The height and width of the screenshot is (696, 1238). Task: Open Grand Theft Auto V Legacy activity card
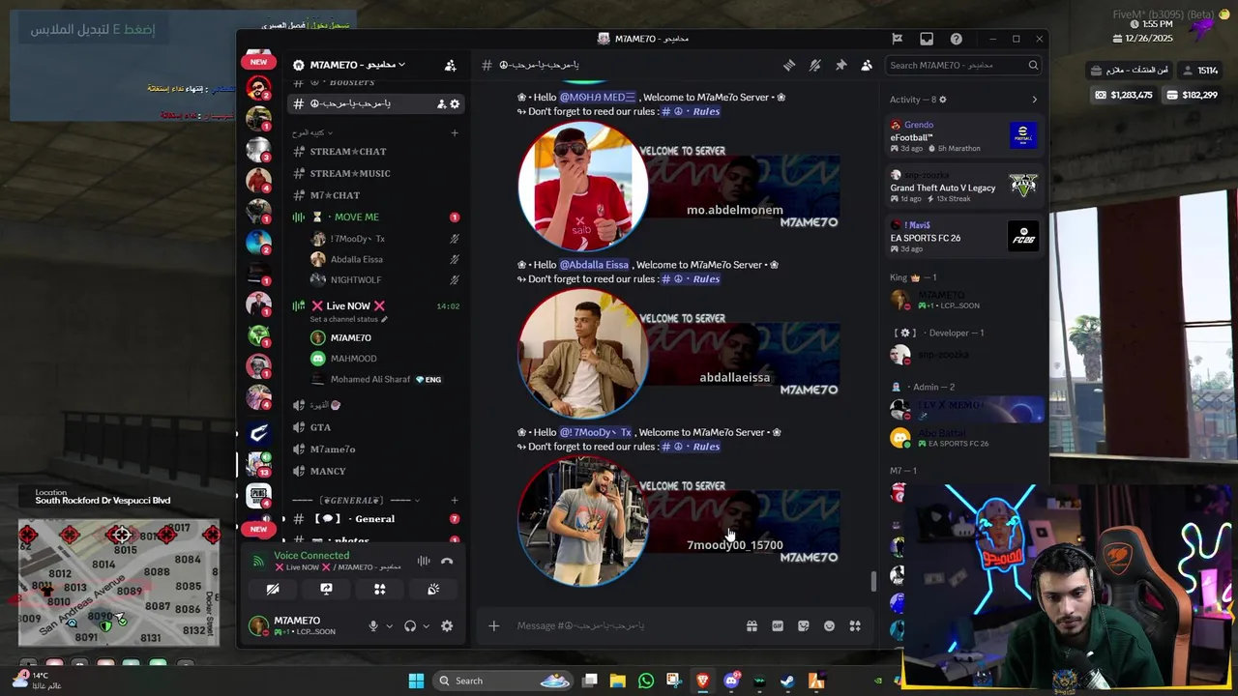click(964, 187)
